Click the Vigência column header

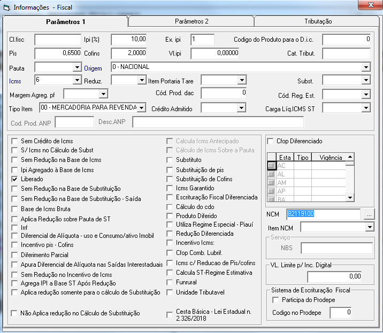pos(329,158)
